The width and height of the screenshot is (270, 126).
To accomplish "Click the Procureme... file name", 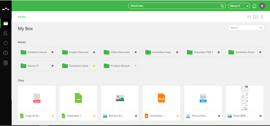I will coord(200,116).
